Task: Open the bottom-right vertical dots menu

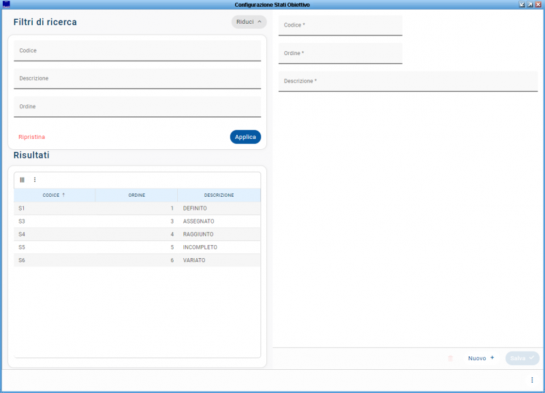Action: point(532,380)
